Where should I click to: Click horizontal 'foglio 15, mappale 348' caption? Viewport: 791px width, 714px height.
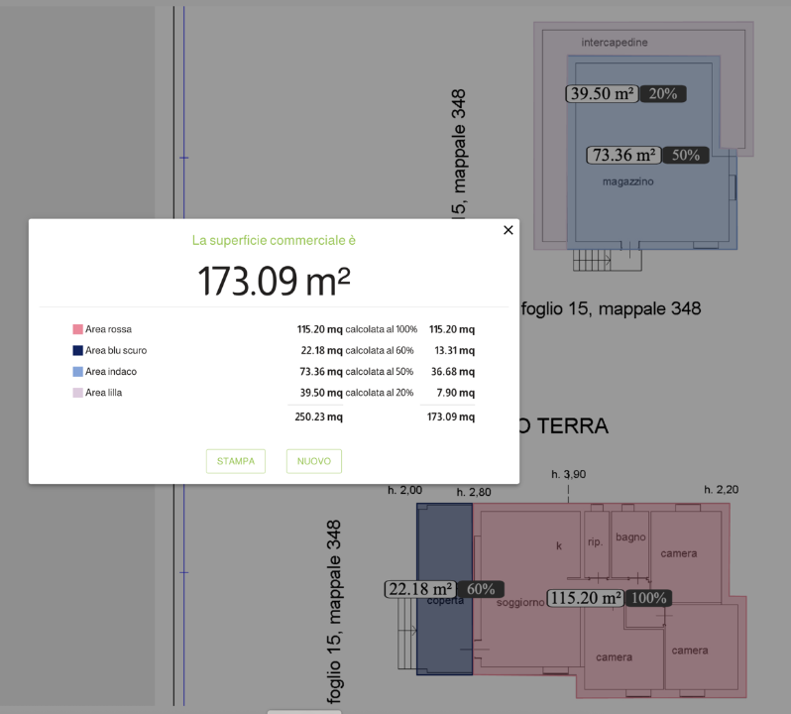(x=611, y=308)
